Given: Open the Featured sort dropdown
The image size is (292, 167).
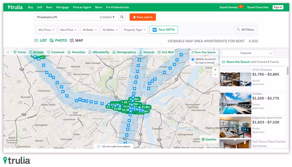Looking at the screenshot, I should [x=247, y=53].
